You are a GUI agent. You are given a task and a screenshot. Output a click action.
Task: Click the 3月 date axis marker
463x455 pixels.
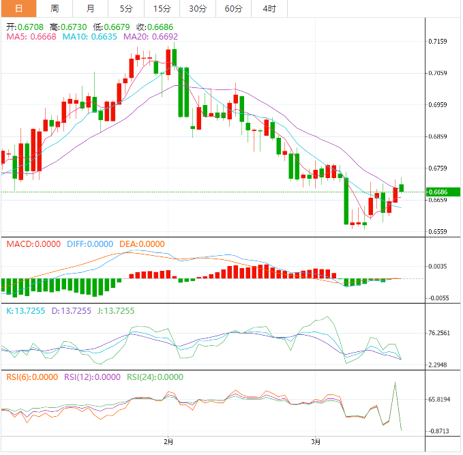316,442
